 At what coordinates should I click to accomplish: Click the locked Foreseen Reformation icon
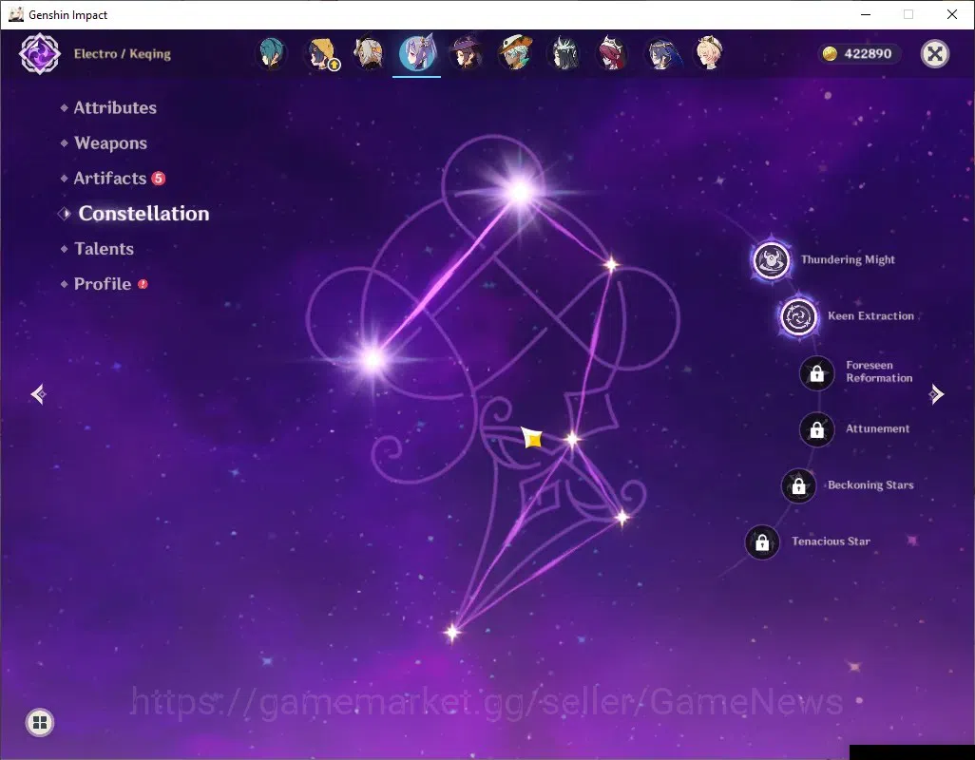click(816, 373)
